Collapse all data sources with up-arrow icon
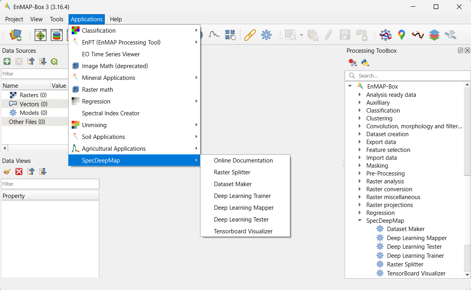The image size is (471, 290). pos(31,61)
